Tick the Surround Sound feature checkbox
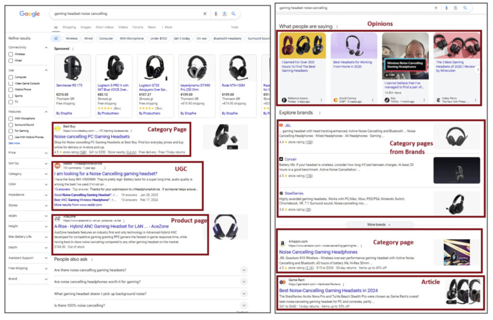This screenshot has height=320, width=493. 11,125
